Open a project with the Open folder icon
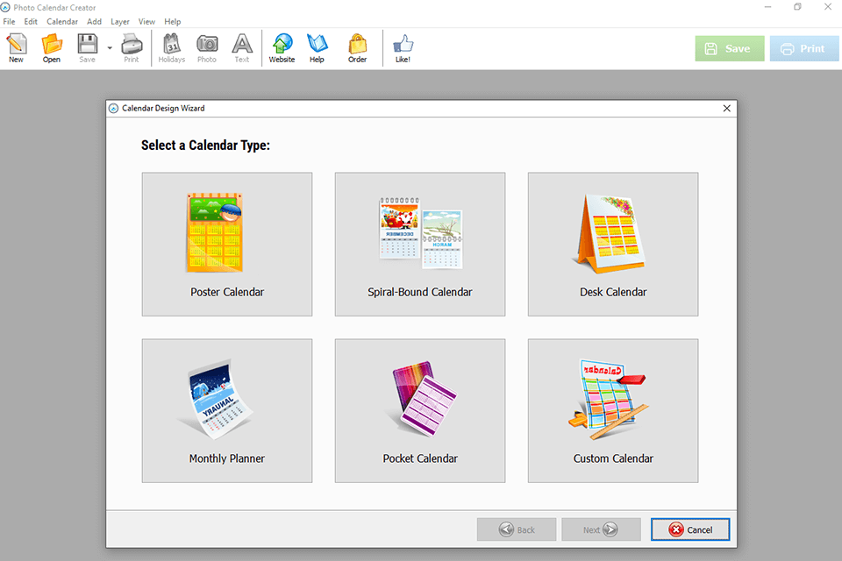 (52, 48)
